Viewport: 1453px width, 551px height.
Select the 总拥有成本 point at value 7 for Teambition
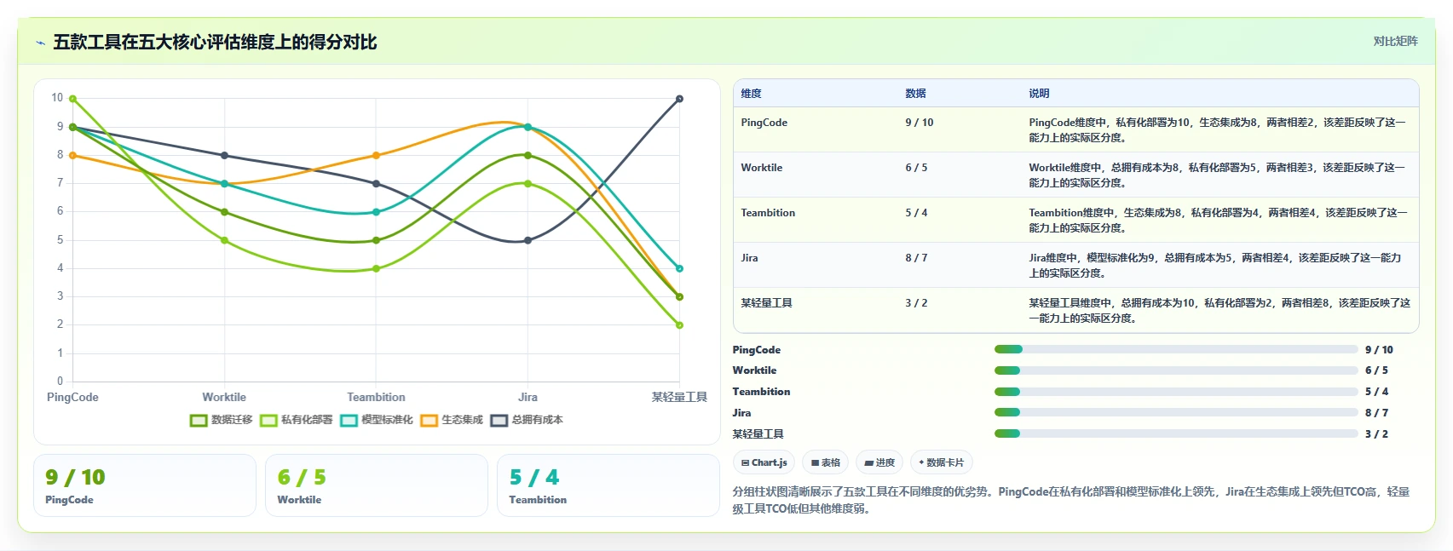(376, 183)
